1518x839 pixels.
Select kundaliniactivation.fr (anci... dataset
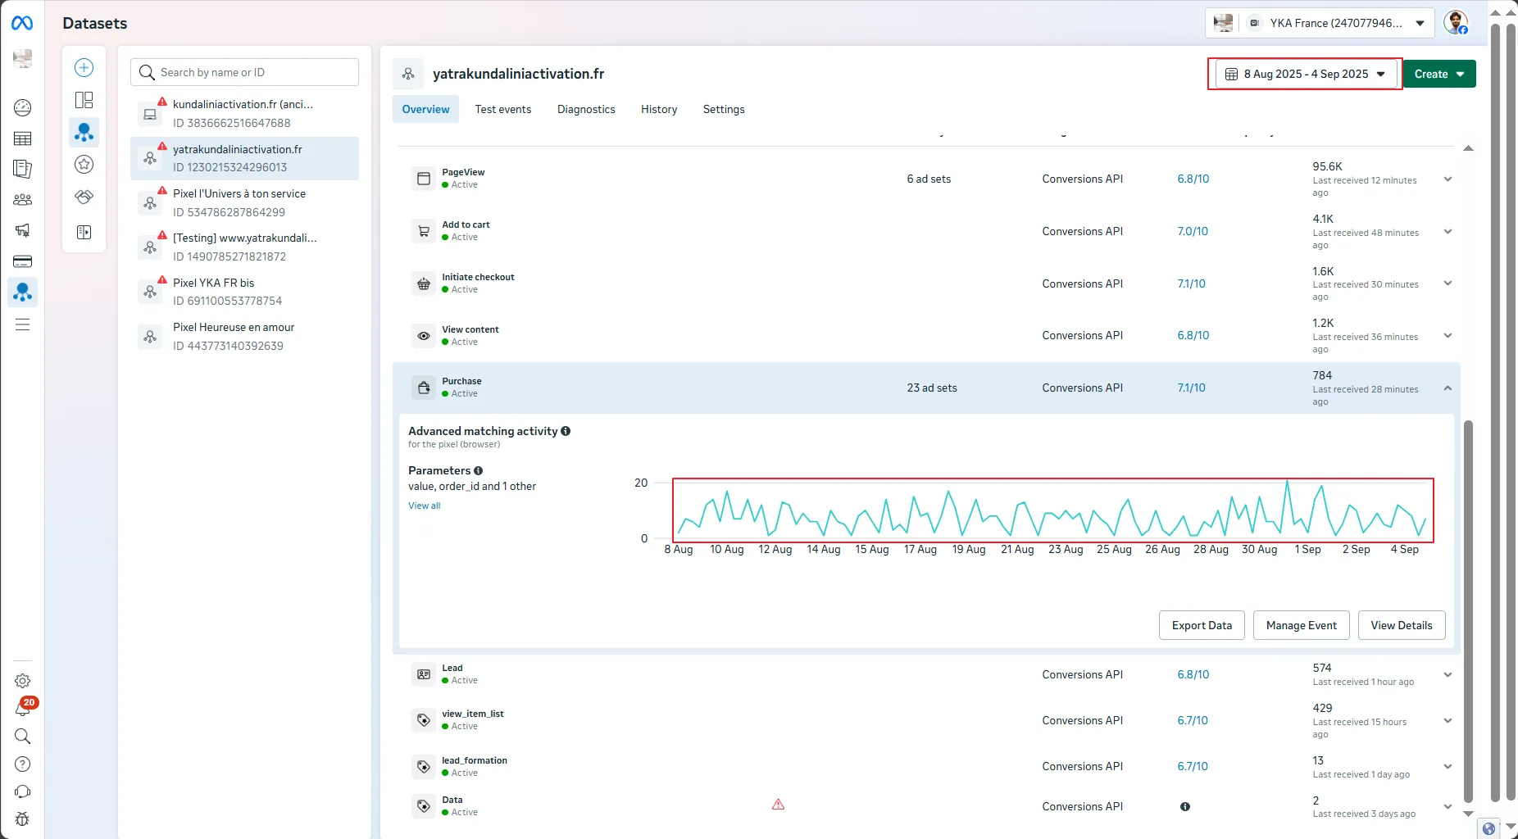point(244,114)
